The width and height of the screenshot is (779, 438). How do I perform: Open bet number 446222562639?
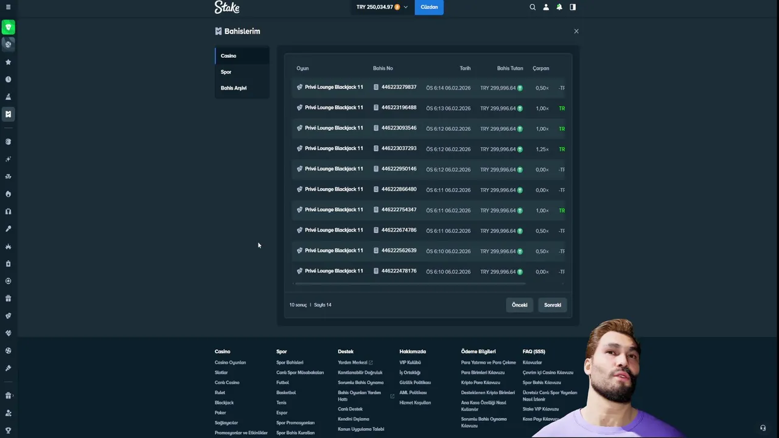399,251
